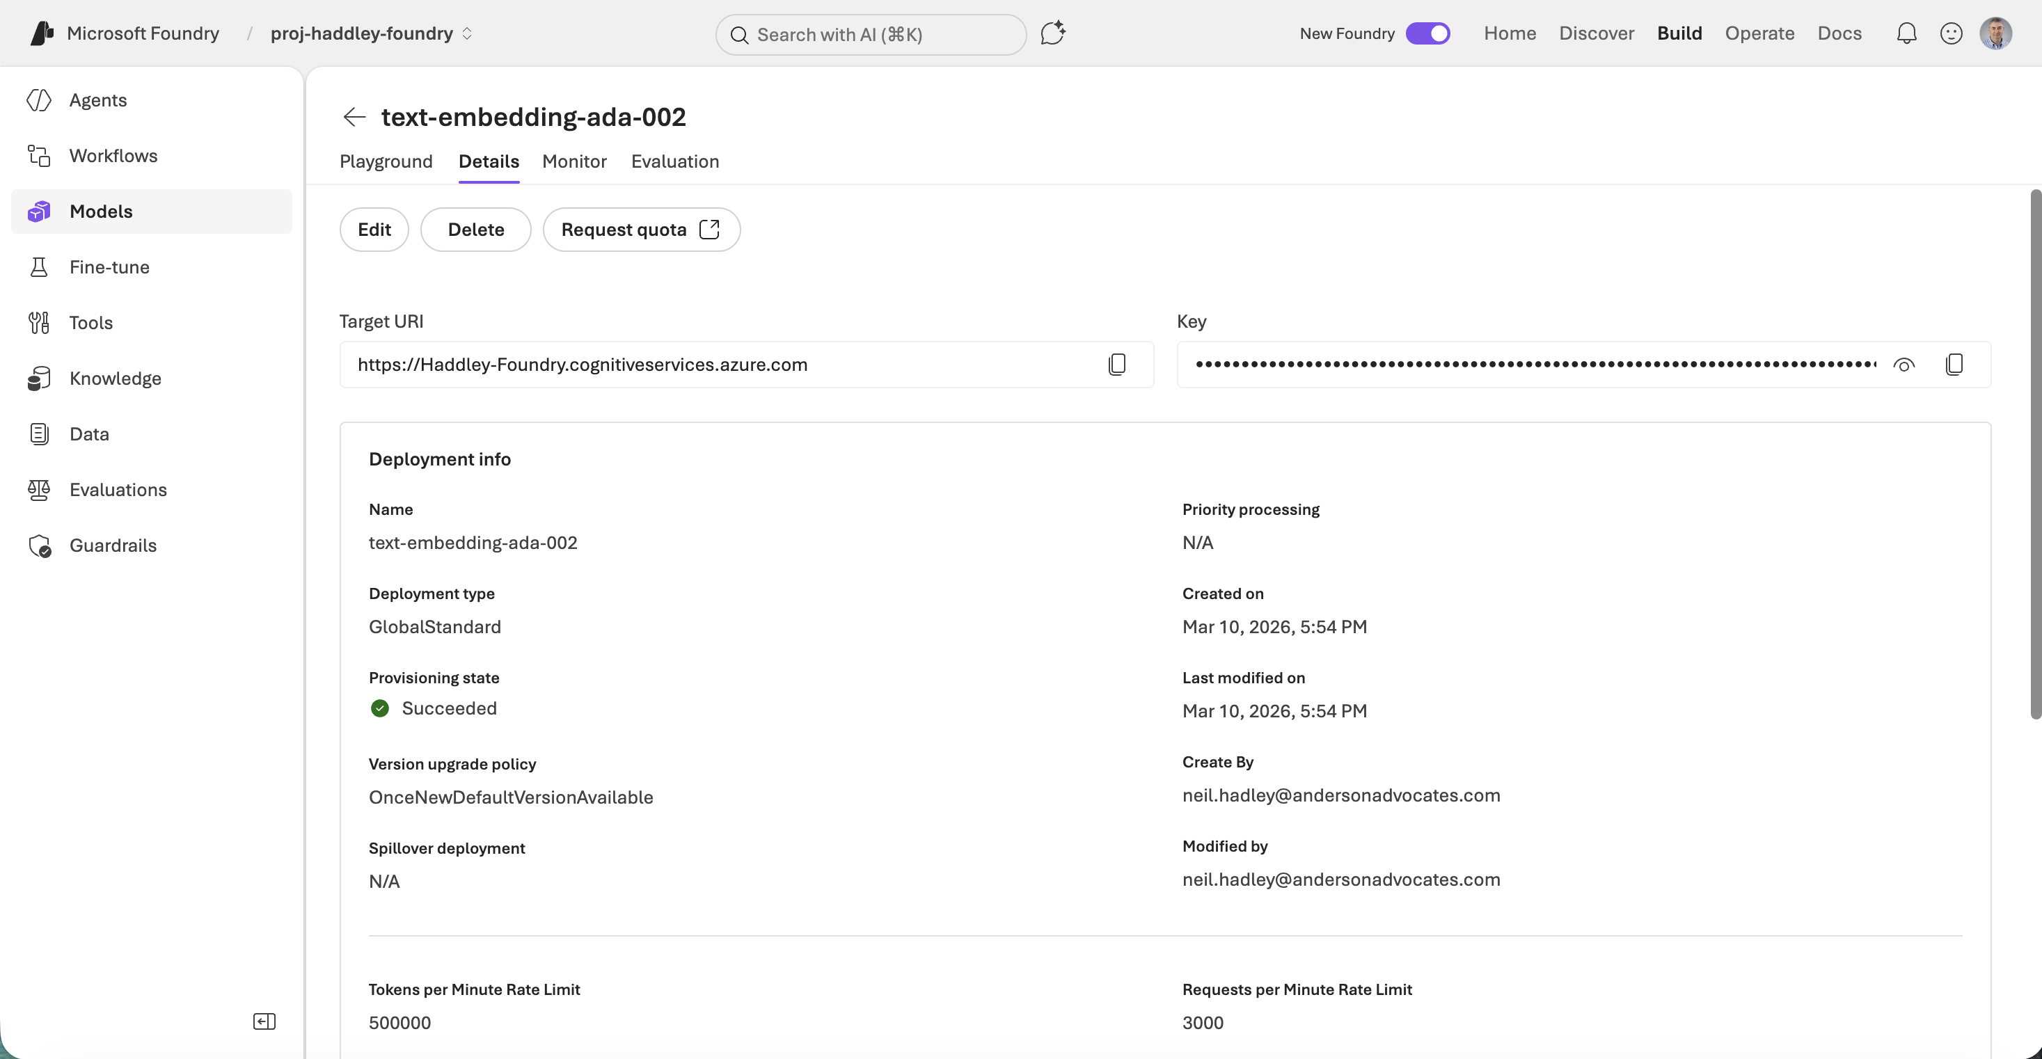Open the Fine-tune section

(x=109, y=267)
